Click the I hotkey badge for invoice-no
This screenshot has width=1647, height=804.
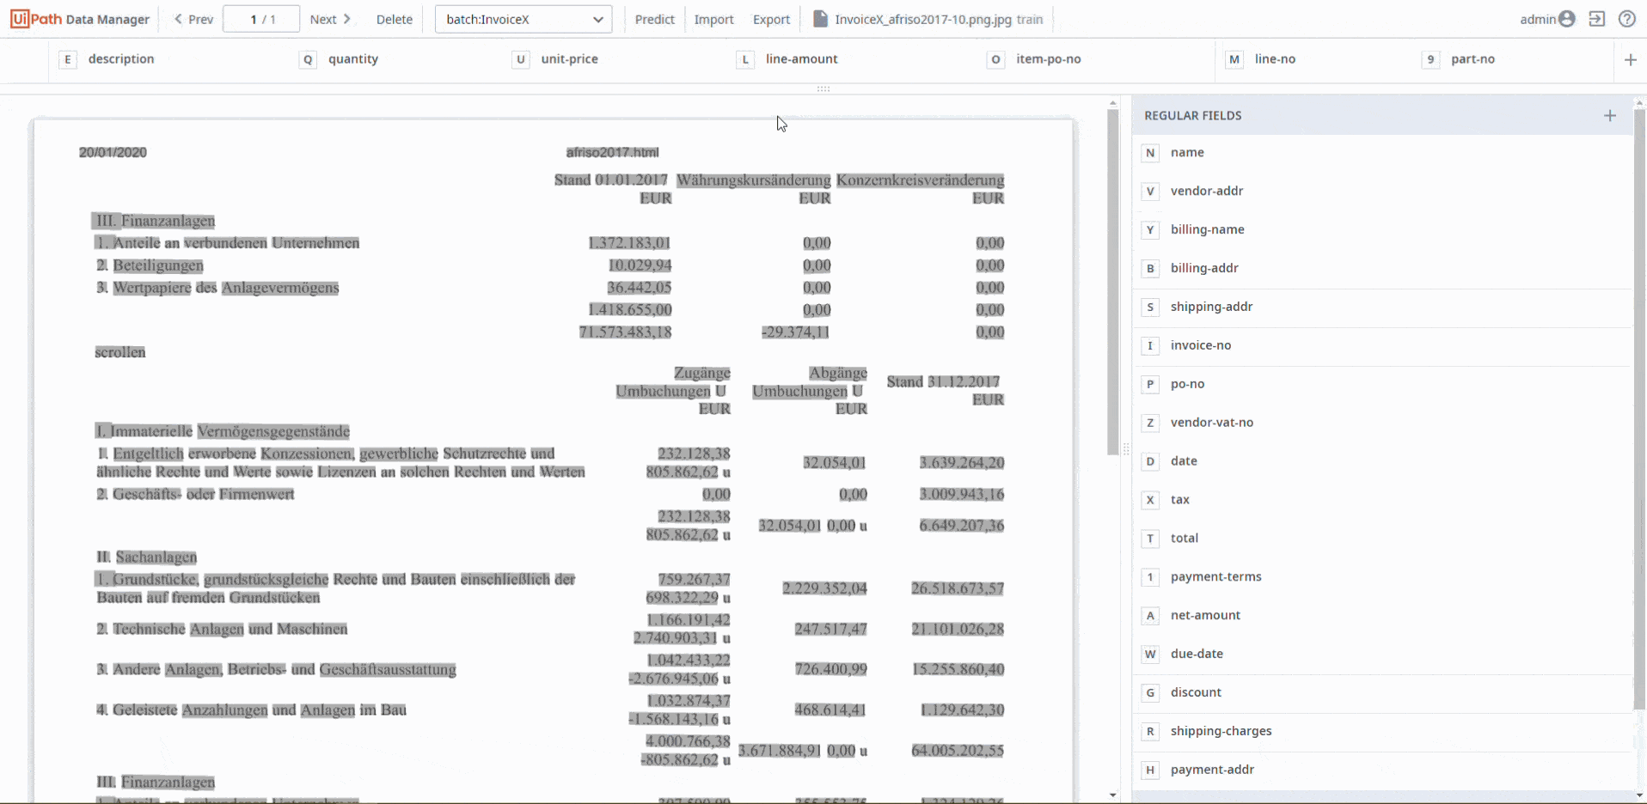click(x=1150, y=346)
